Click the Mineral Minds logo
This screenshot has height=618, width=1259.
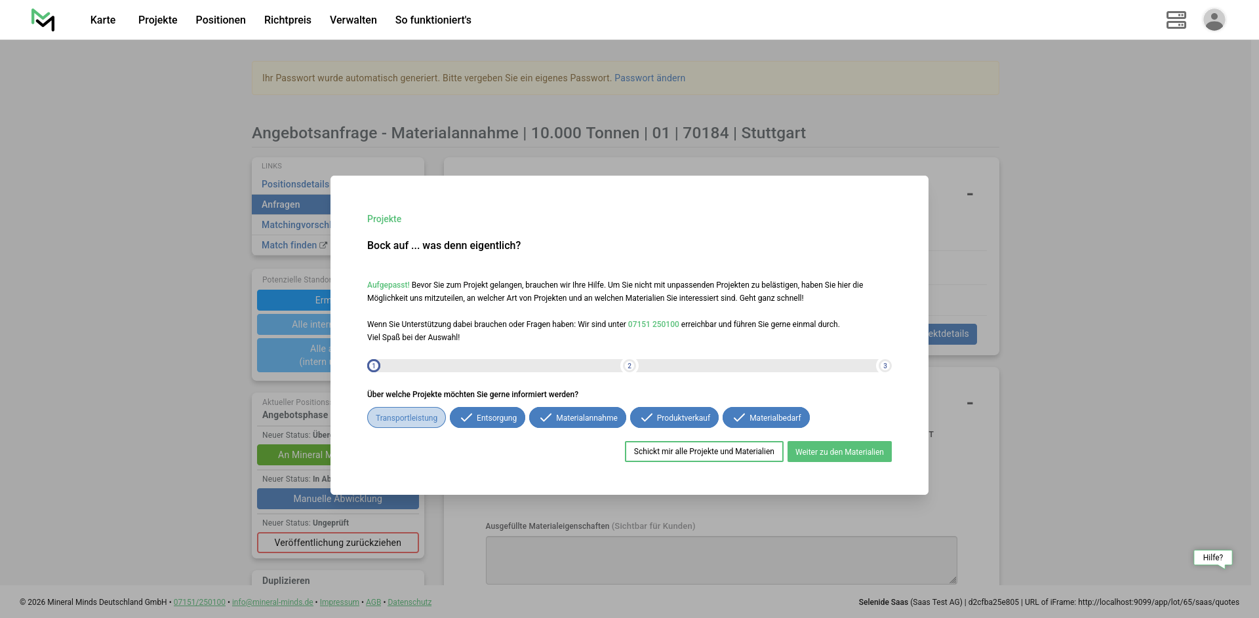coord(43,20)
